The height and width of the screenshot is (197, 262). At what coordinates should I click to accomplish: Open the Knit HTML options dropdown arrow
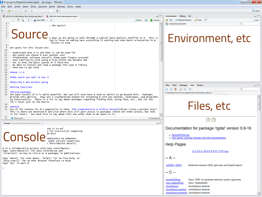point(47,20)
